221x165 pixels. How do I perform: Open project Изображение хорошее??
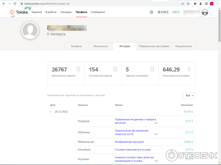129,142
